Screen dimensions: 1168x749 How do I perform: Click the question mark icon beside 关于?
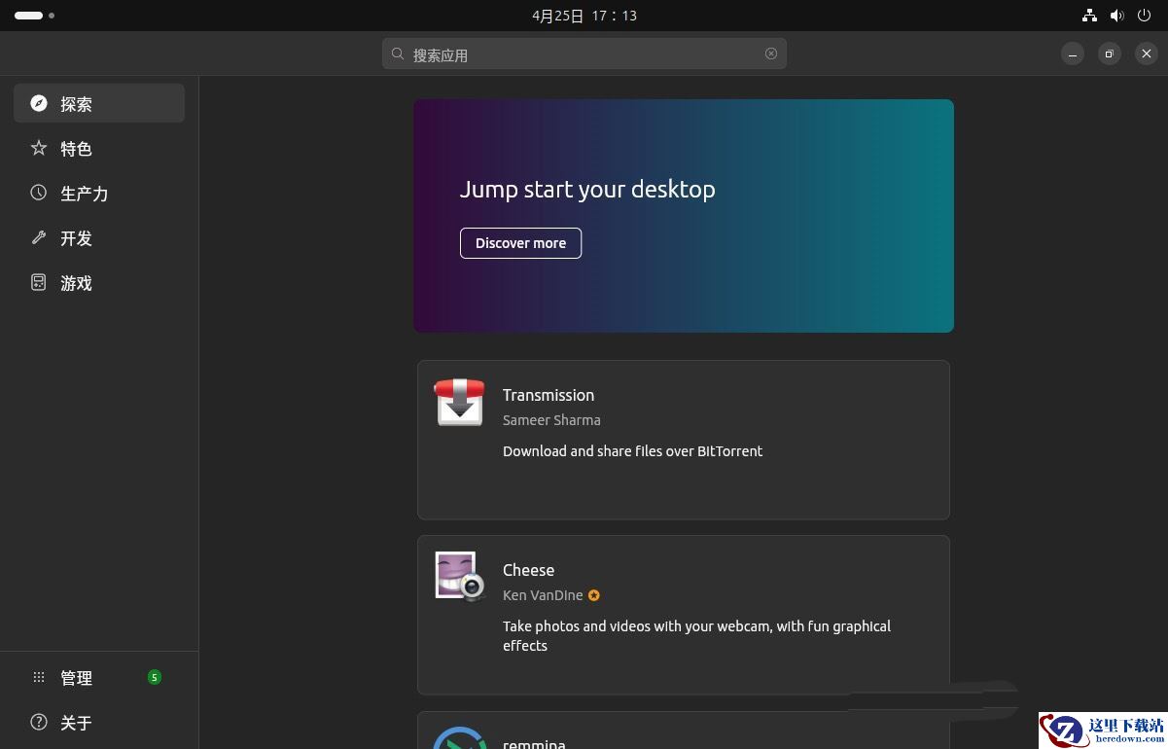point(39,722)
